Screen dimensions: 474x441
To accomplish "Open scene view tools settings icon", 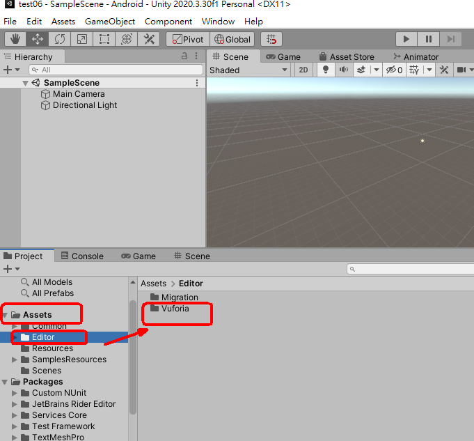I will click(444, 70).
